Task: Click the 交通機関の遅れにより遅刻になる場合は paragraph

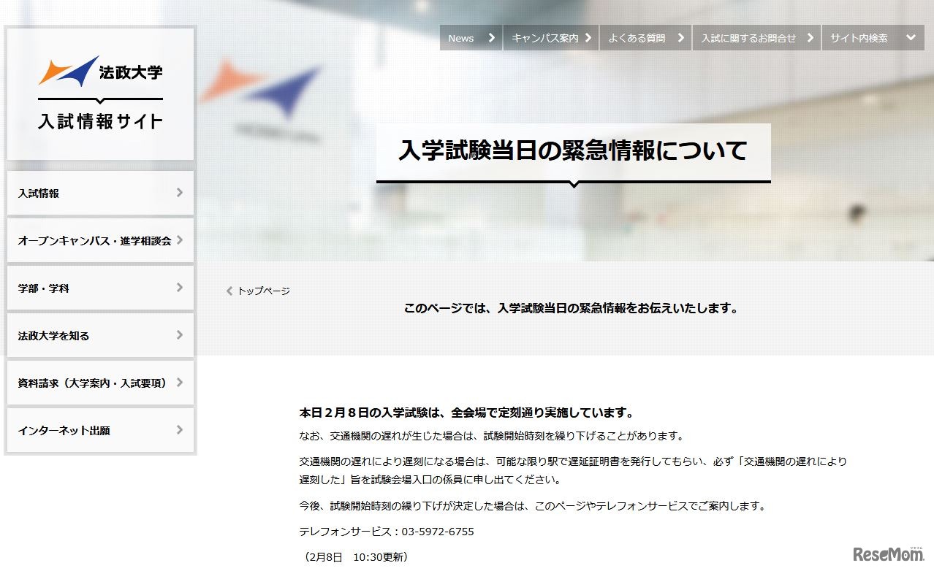Action: 573,471
